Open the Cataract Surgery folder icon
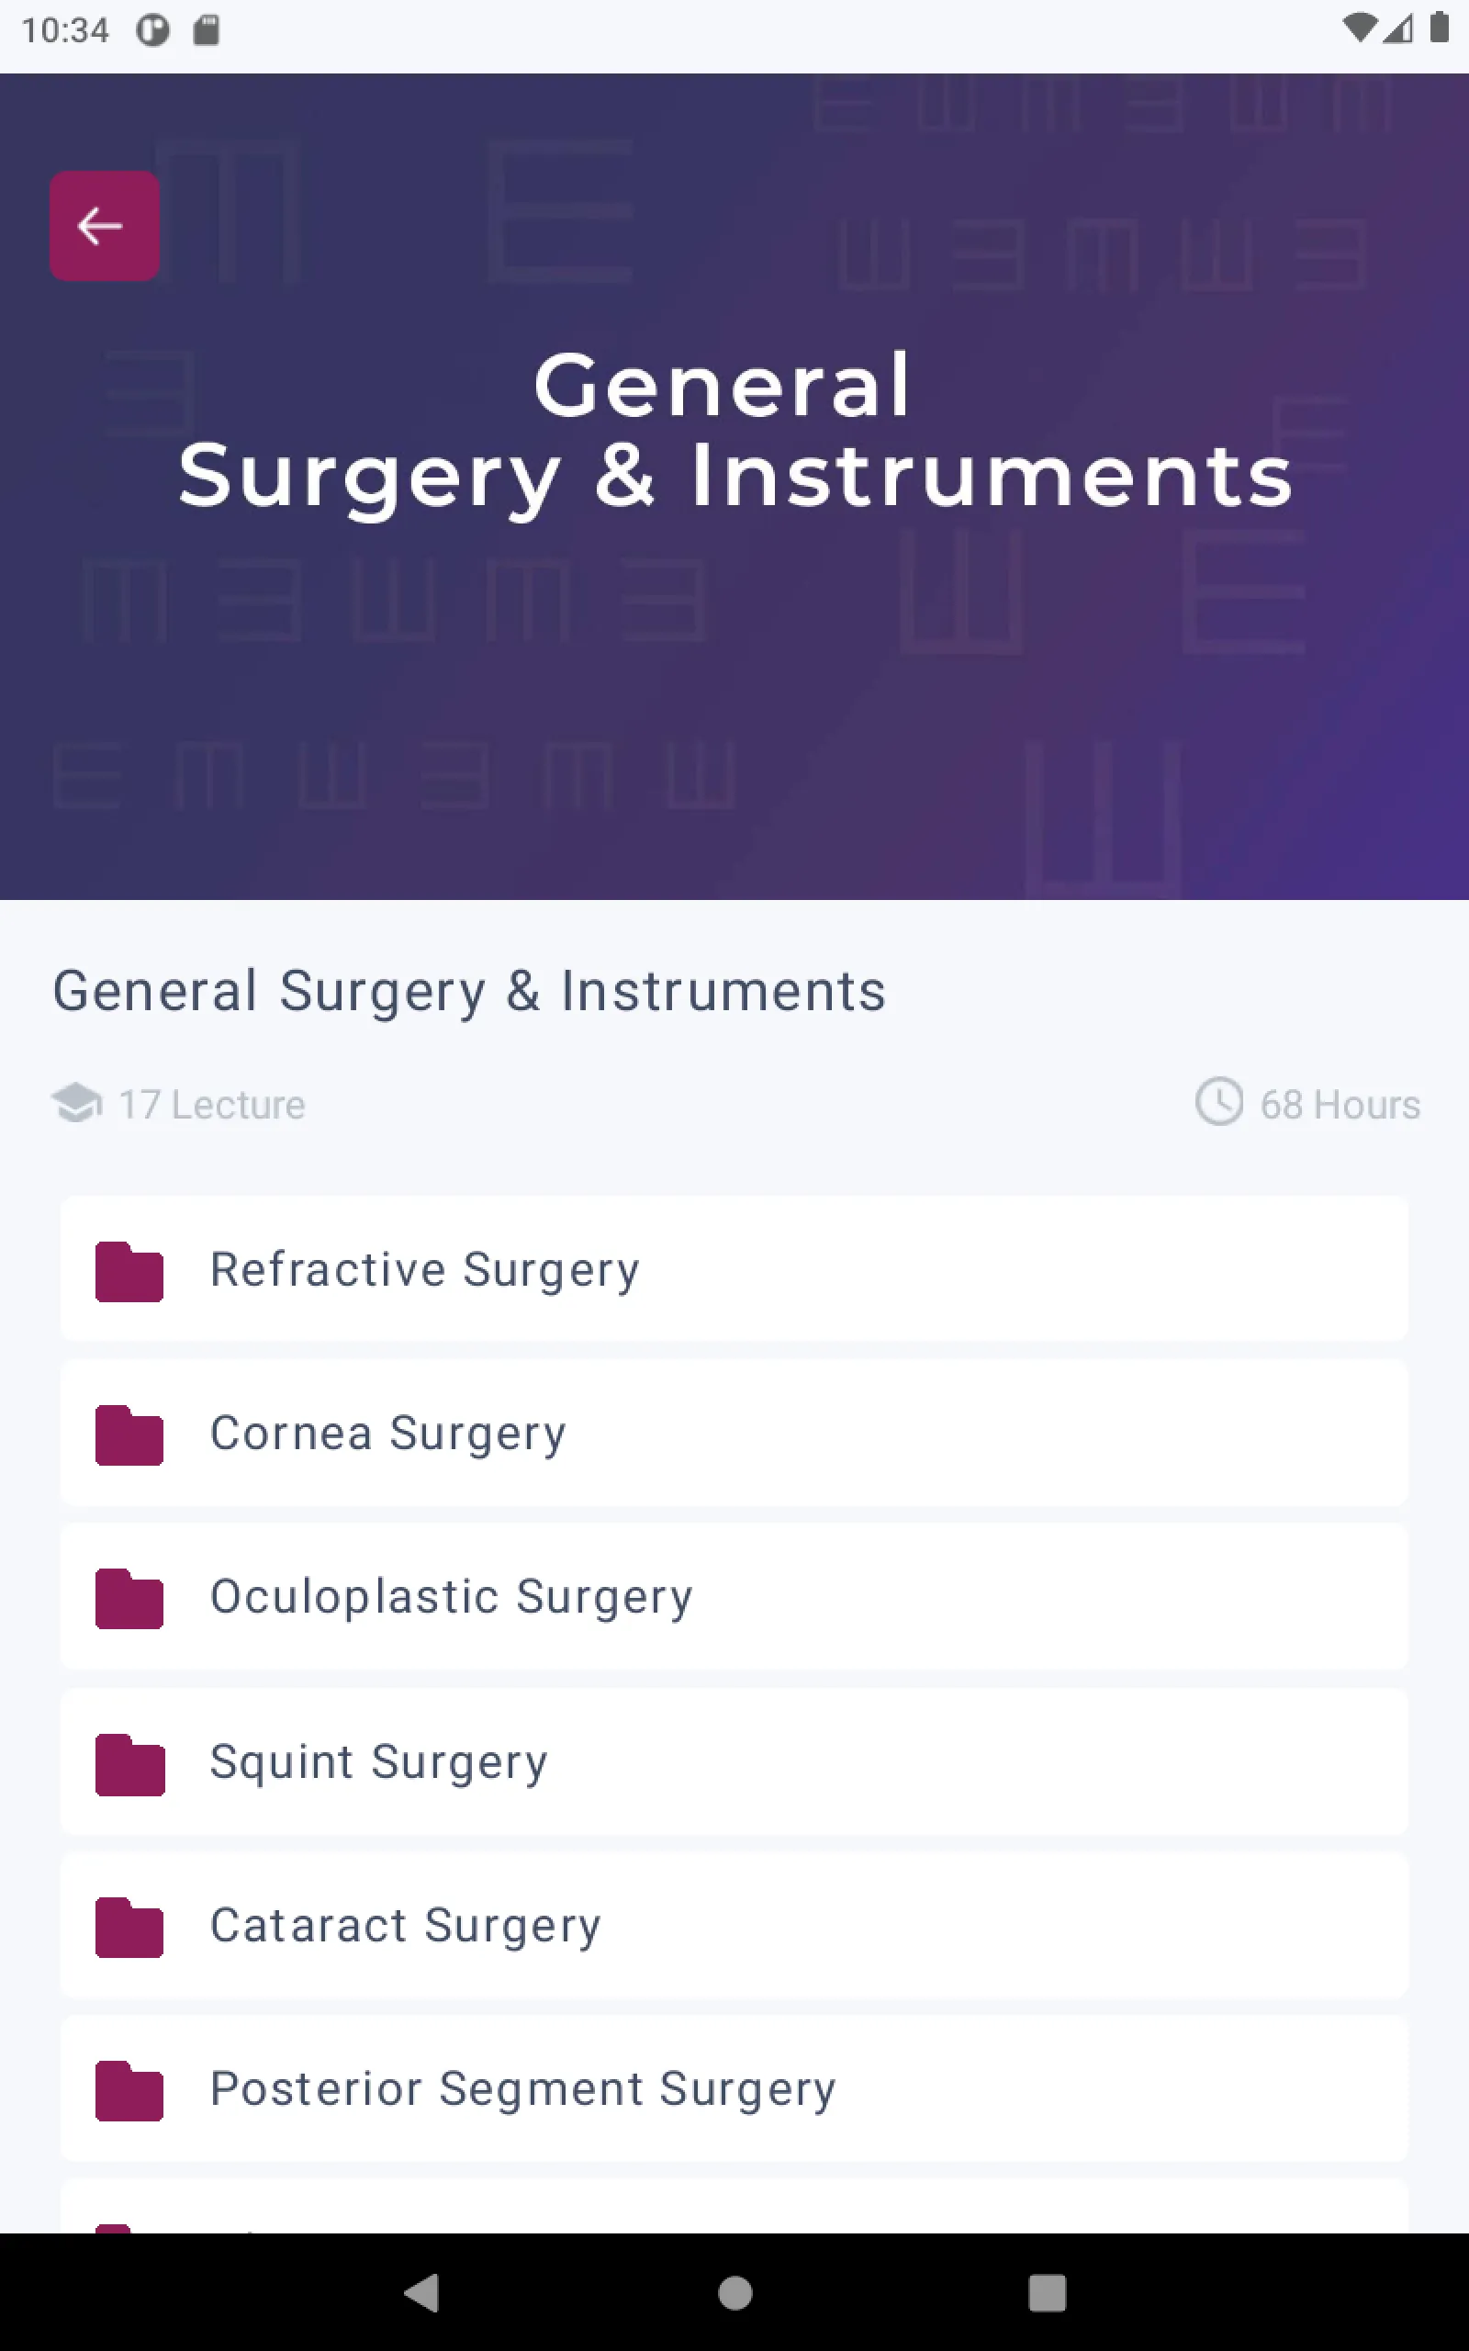The image size is (1469, 2351). point(129,1927)
